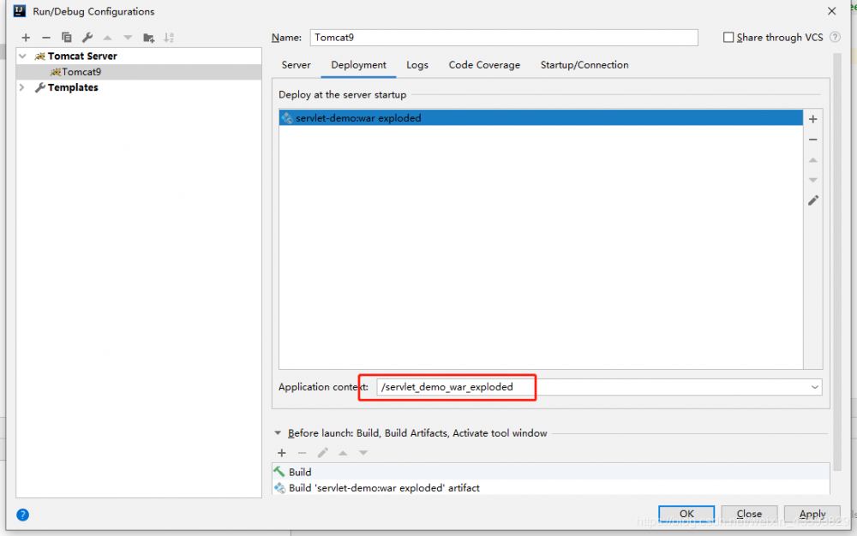The width and height of the screenshot is (857, 536).
Task: Remove artifact from deployment list
Action: (x=812, y=140)
